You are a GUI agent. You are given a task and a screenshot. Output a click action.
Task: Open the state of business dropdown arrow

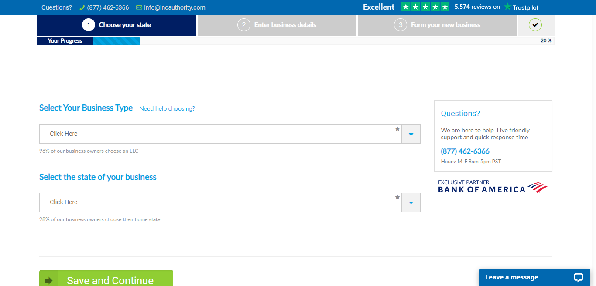pos(411,202)
